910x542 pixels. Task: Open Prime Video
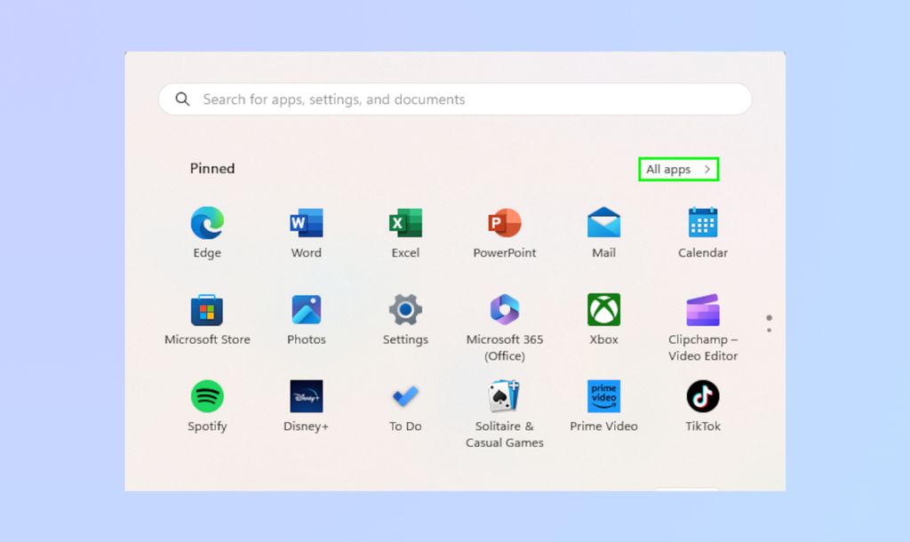603,397
